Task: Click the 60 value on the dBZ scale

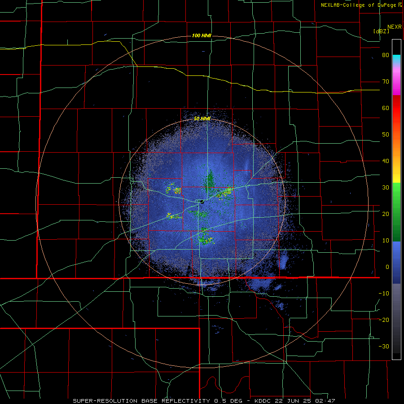Action: coord(386,108)
